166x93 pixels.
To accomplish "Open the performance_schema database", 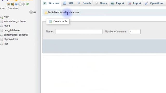I will [16, 35].
